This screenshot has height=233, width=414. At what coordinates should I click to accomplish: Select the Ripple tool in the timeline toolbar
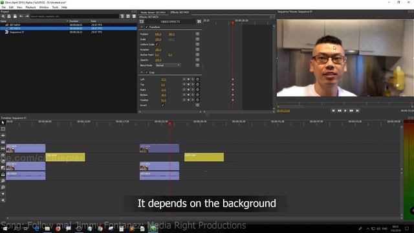[3, 135]
